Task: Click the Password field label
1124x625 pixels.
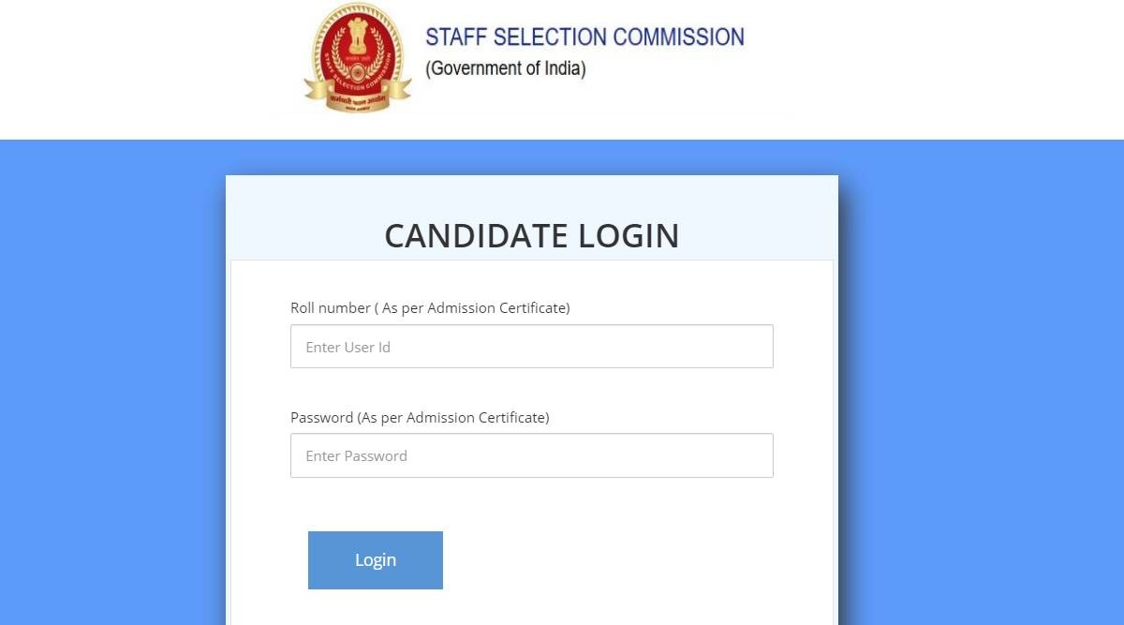Action: coord(420,417)
